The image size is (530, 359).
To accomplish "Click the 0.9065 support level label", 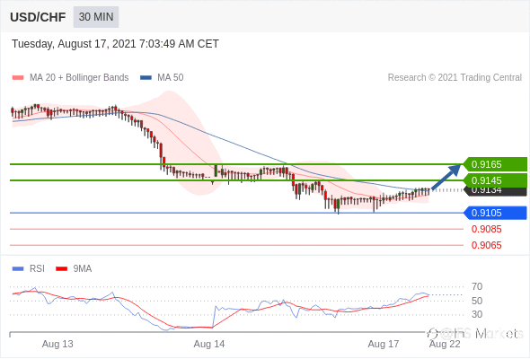I will (486, 245).
